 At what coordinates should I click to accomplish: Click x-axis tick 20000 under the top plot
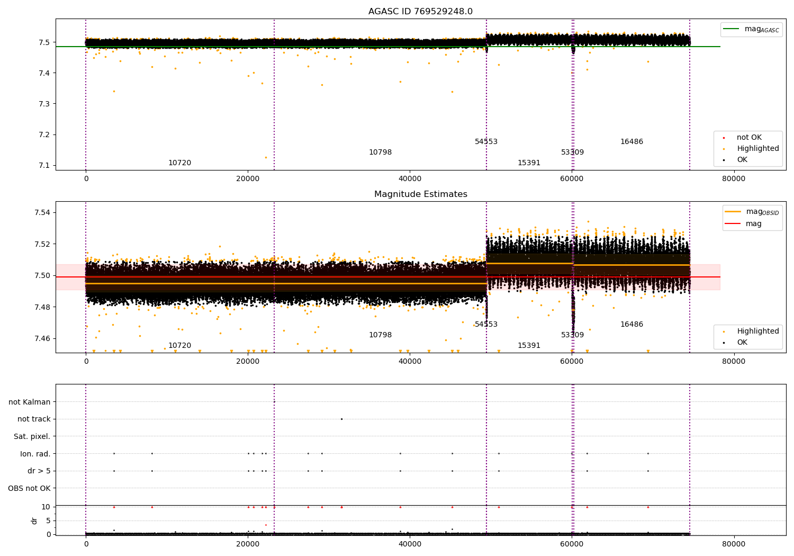[x=248, y=179]
